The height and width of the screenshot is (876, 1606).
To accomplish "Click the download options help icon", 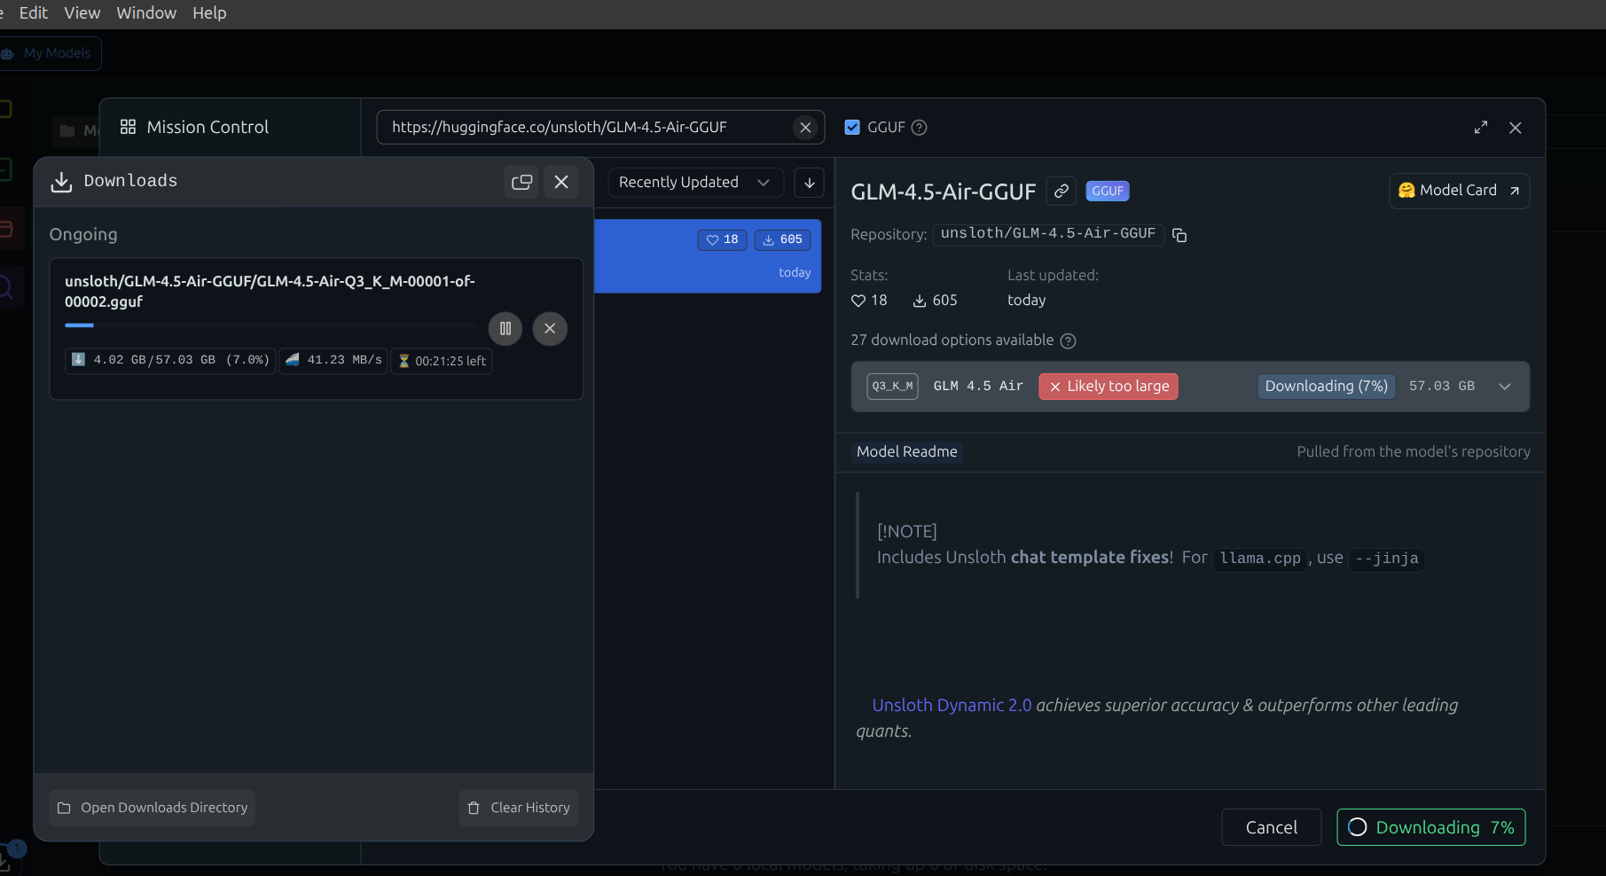I will click(x=1069, y=341).
